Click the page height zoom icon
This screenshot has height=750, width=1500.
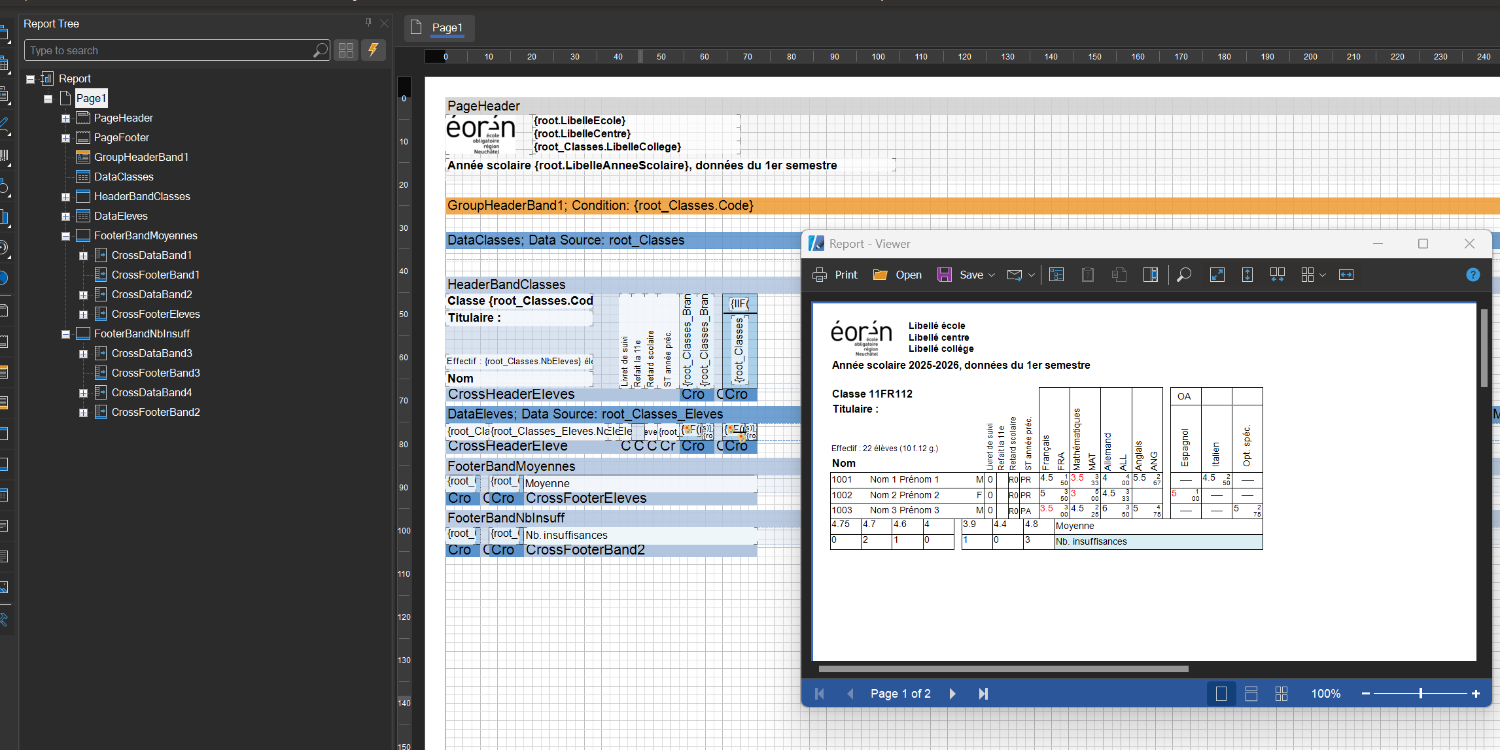click(1247, 275)
